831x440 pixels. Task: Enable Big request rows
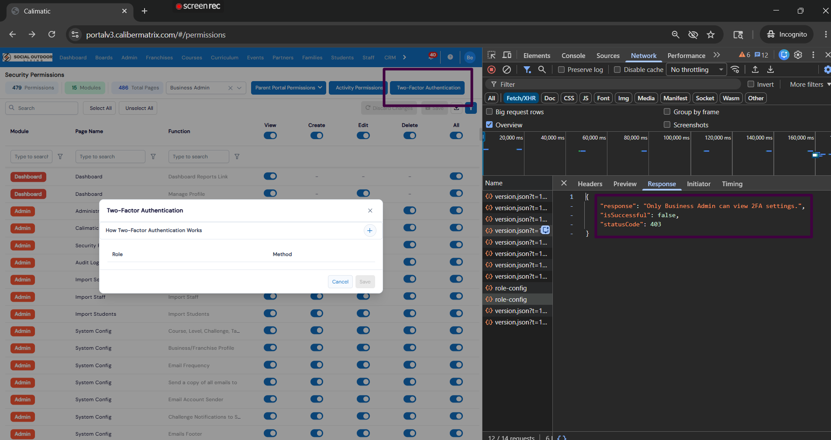point(490,112)
